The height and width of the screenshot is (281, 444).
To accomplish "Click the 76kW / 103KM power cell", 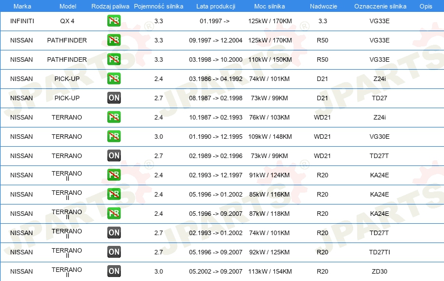I will pos(269,117).
